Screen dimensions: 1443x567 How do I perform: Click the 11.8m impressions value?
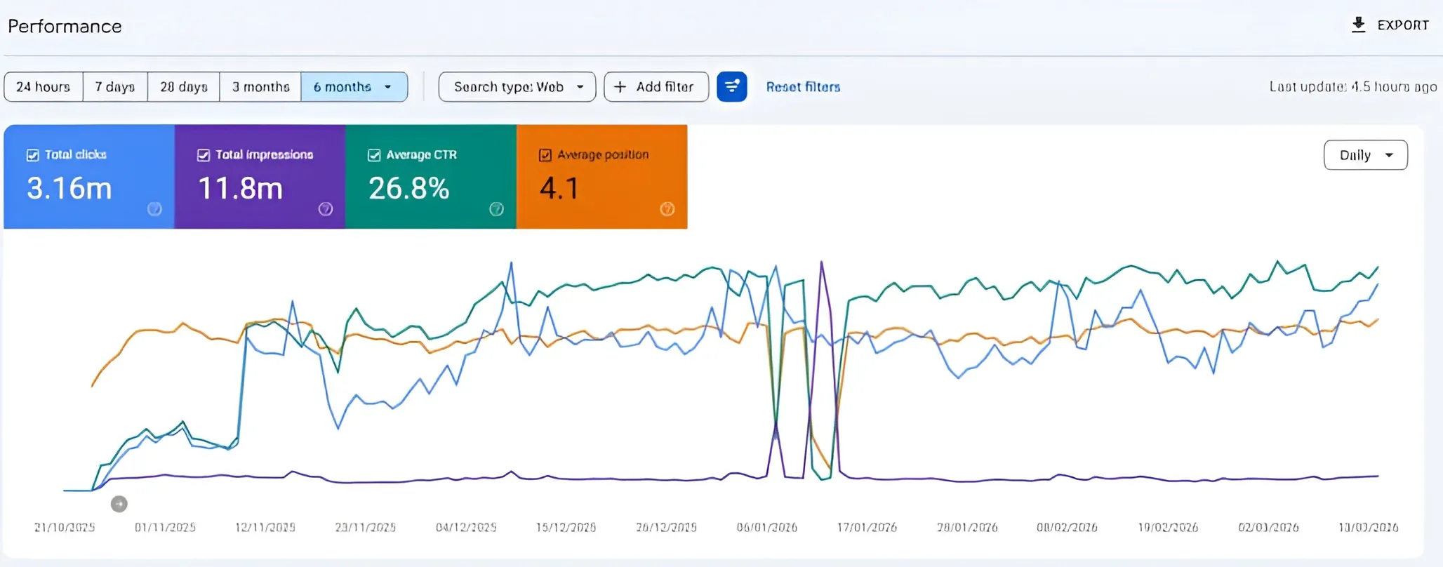point(241,188)
